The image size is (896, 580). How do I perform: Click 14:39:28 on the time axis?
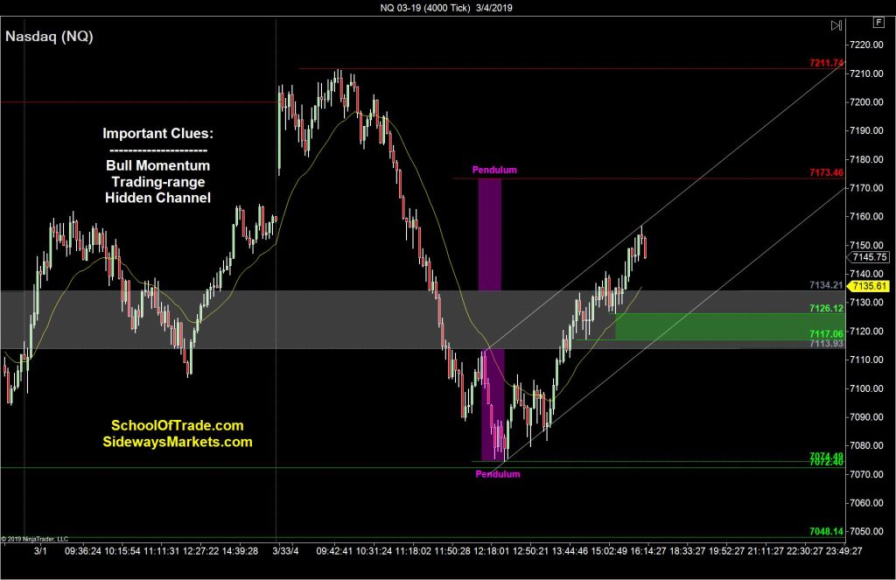coord(240,551)
